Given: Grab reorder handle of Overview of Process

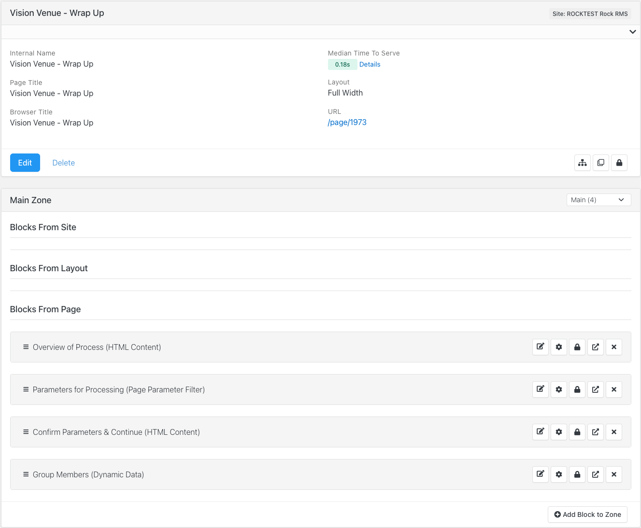Looking at the screenshot, I should click(26, 347).
